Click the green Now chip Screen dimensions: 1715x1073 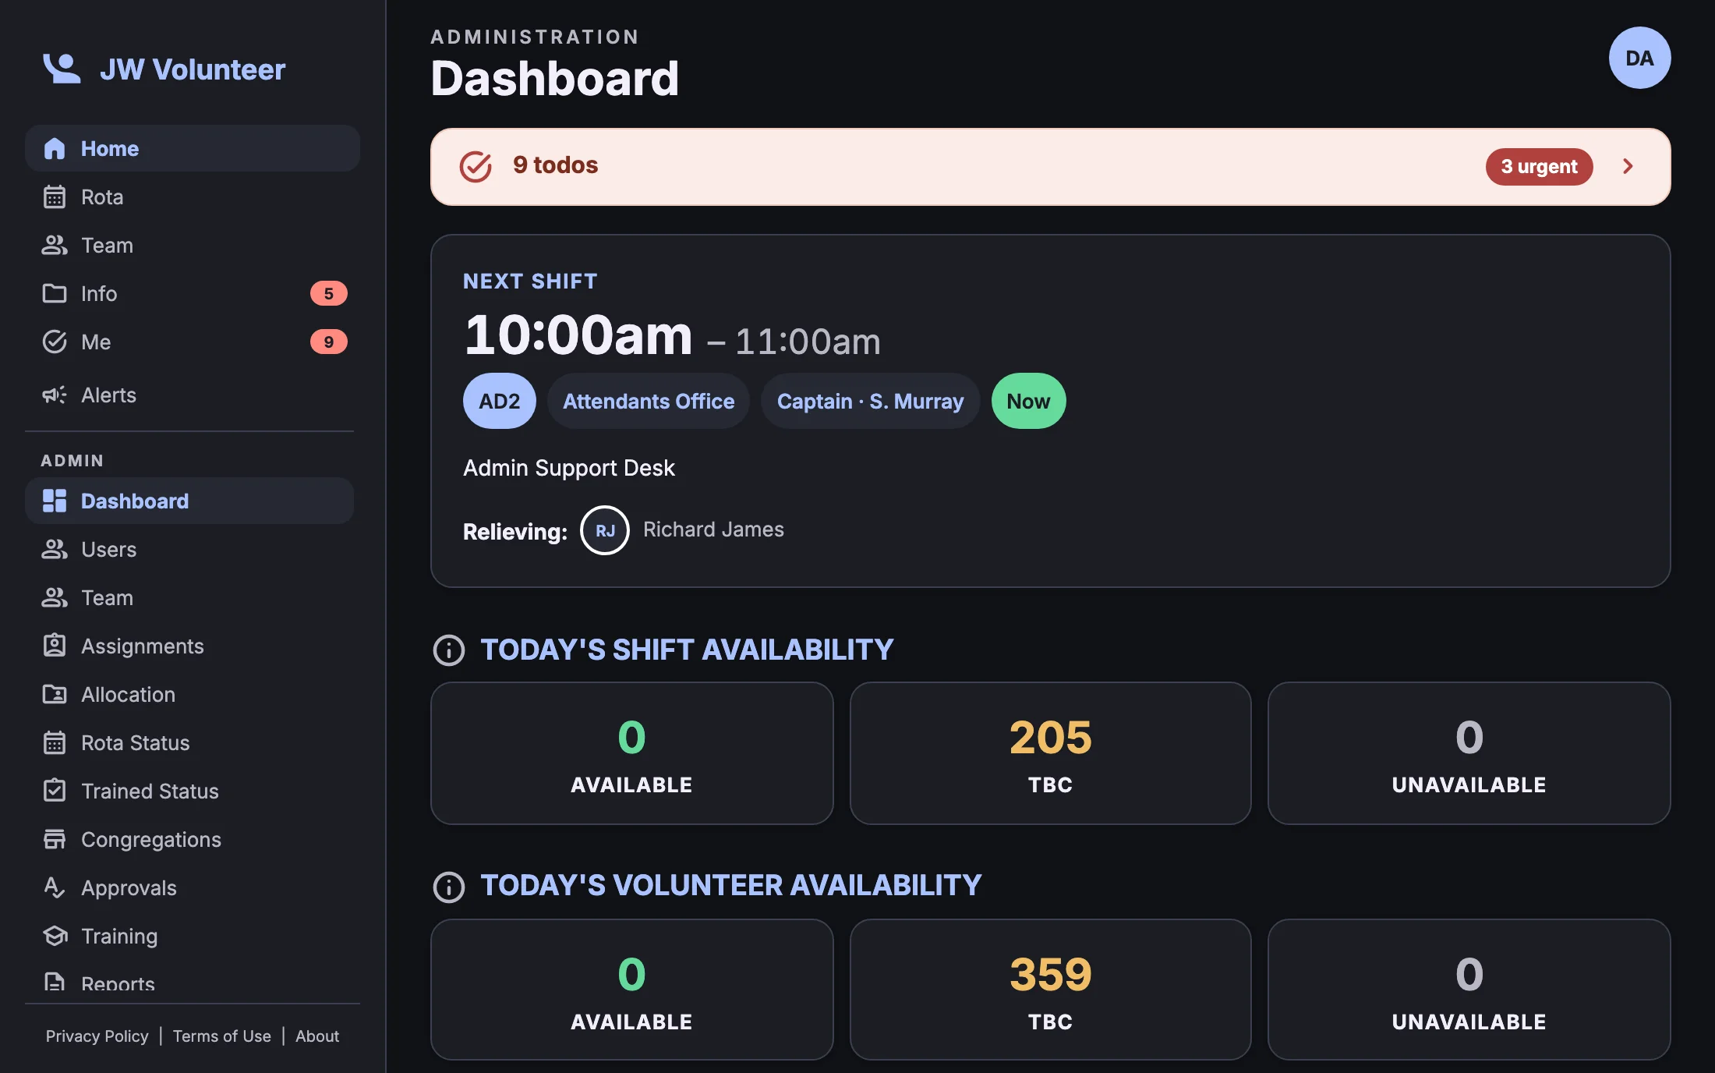tap(1028, 401)
